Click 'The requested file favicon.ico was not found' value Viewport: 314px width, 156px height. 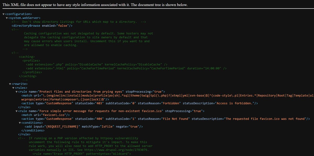pos(265,119)
